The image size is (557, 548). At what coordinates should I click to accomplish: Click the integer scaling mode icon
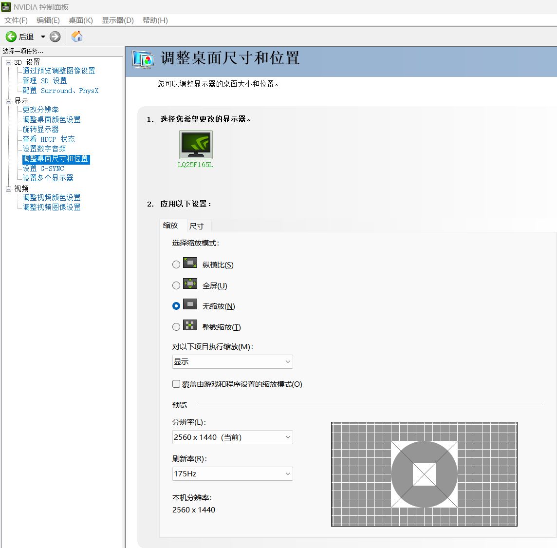pyautogui.click(x=190, y=325)
